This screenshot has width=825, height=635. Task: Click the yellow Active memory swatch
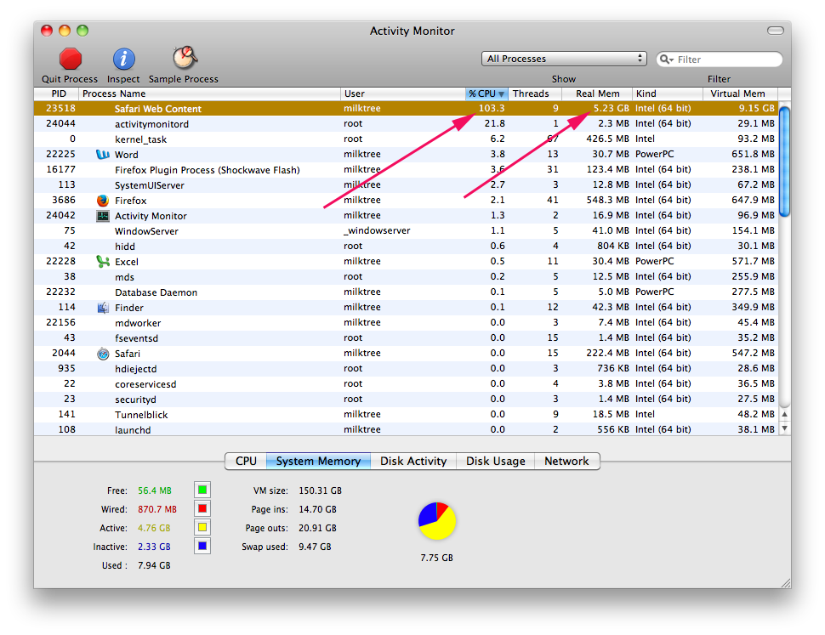pyautogui.click(x=202, y=527)
